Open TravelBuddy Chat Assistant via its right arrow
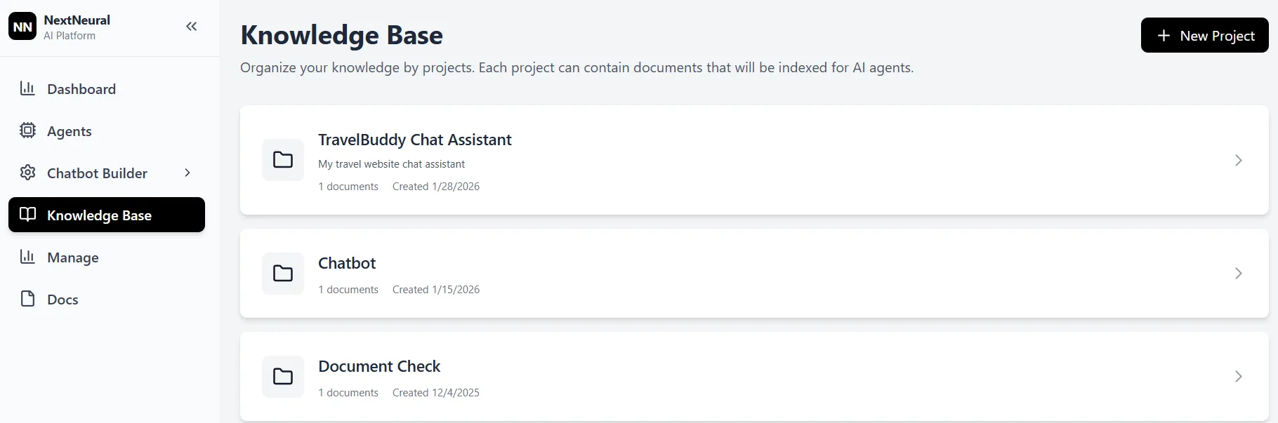Image resolution: width=1278 pixels, height=423 pixels. tap(1238, 160)
